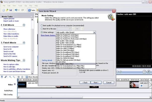Click Make titles or credits link
This screenshot has height=102, width=152.
coord(11,36)
